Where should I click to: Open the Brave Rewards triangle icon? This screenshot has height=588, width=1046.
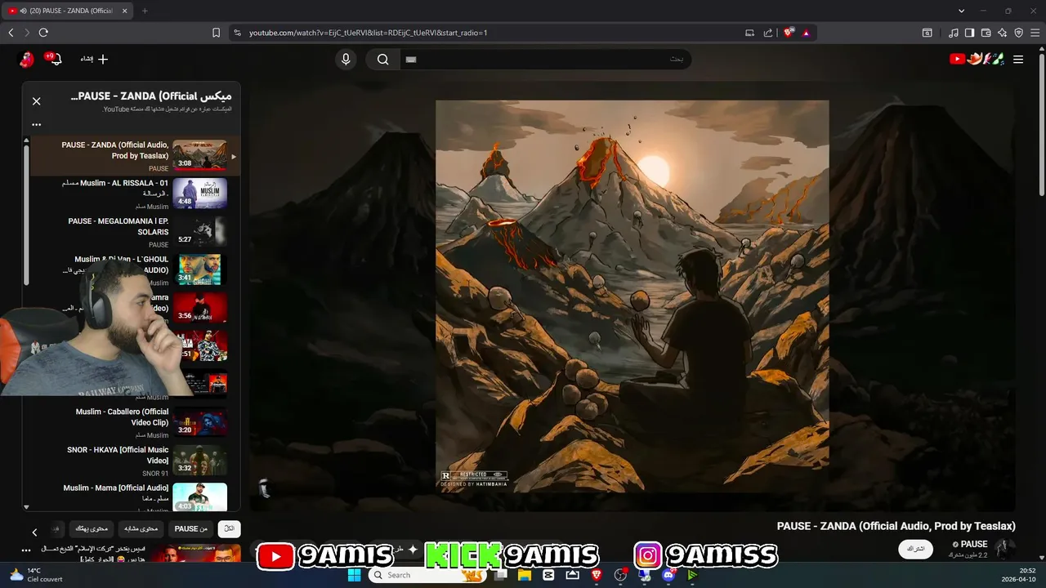coord(806,33)
